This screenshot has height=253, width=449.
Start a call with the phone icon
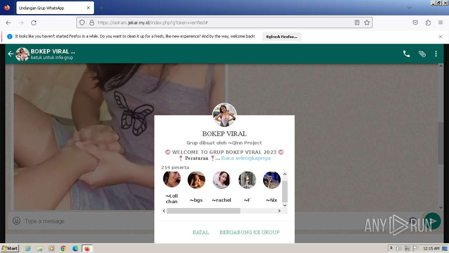406,54
